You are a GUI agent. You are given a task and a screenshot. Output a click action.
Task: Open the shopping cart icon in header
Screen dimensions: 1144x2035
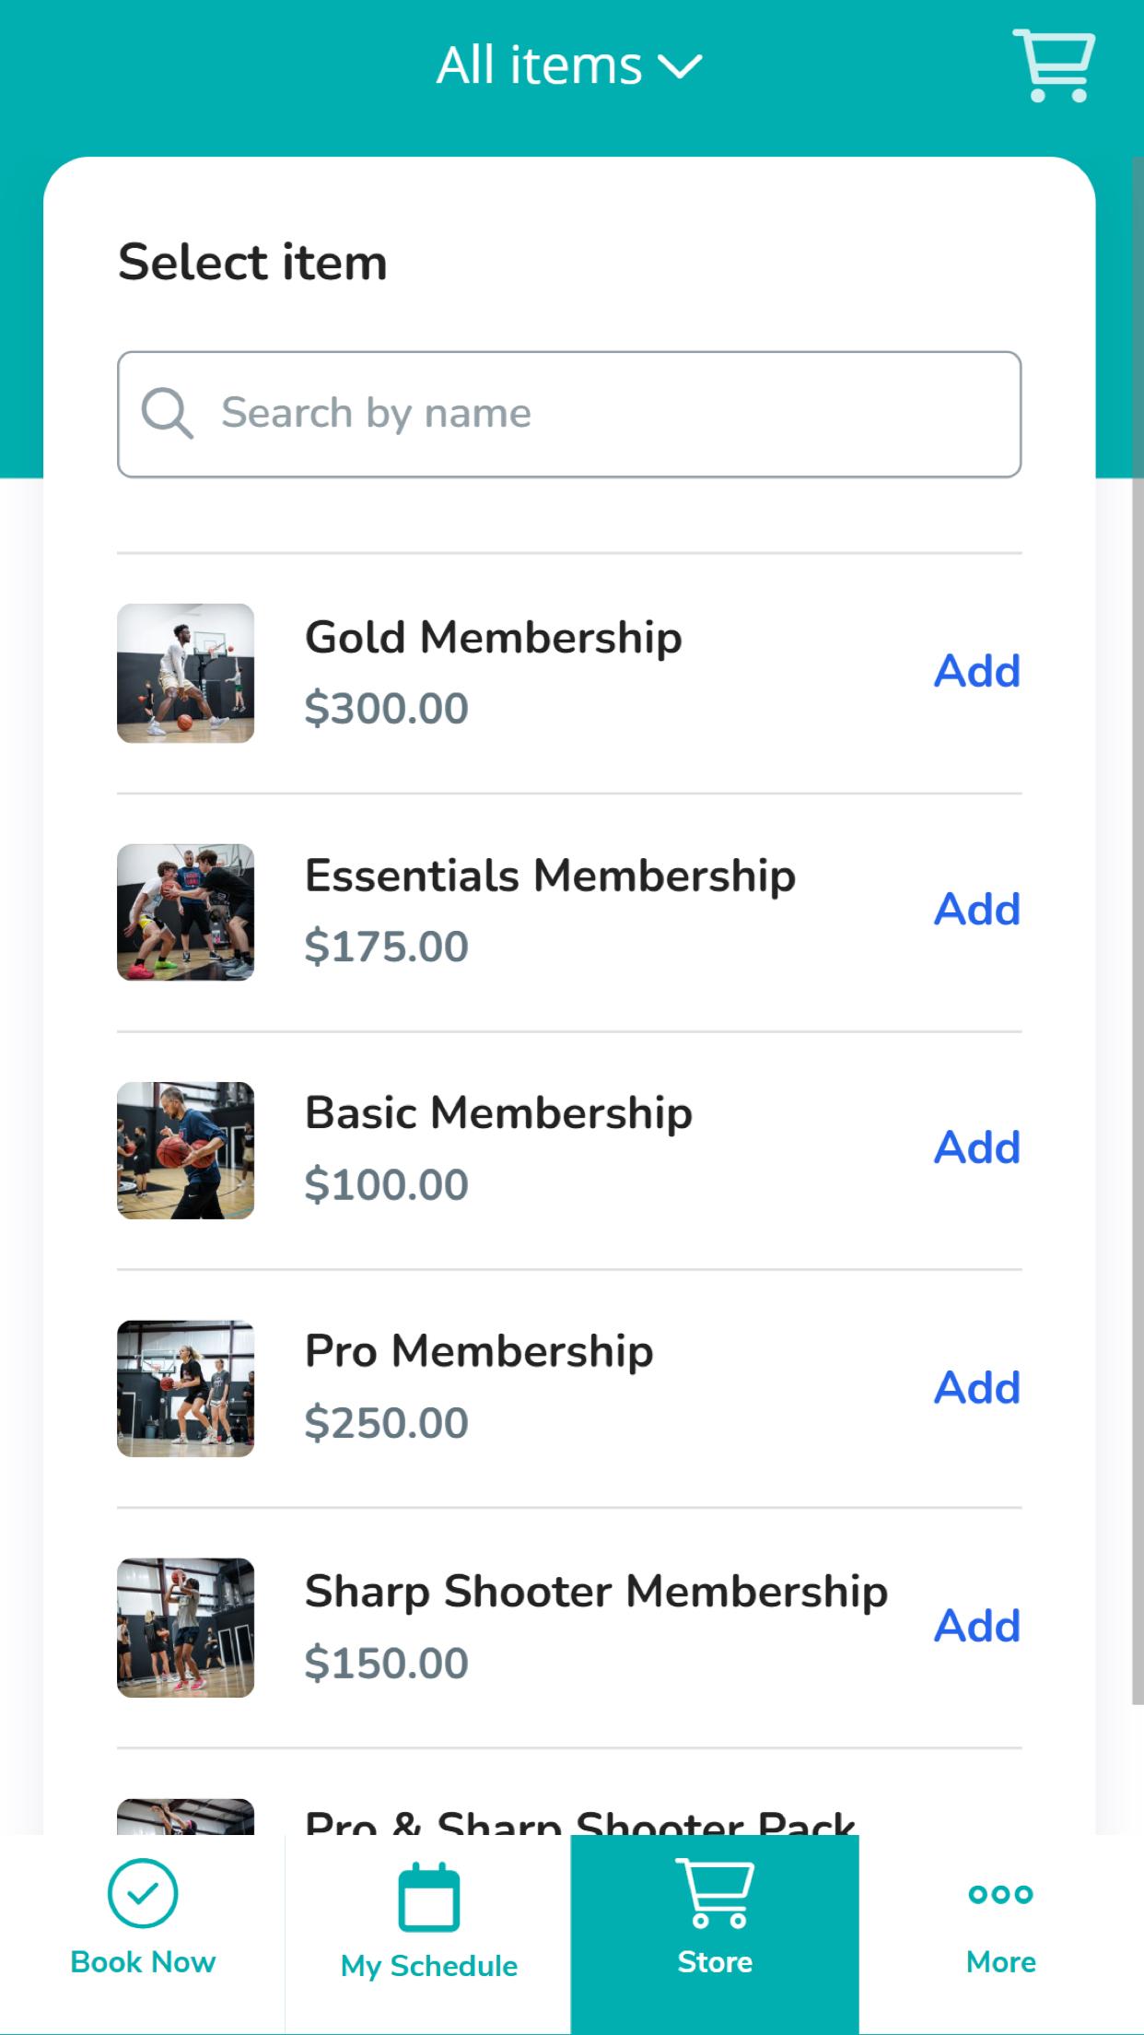pos(1054,65)
